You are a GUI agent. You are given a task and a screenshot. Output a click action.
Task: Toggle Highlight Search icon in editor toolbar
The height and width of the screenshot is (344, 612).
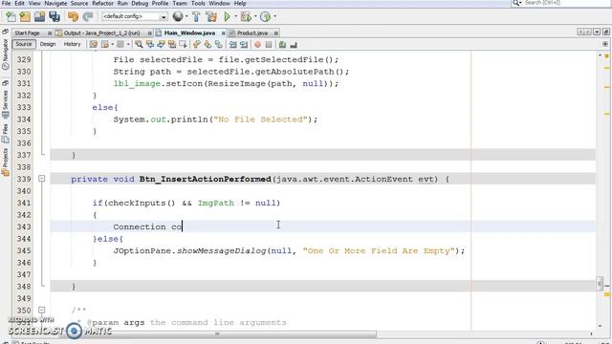point(172,45)
